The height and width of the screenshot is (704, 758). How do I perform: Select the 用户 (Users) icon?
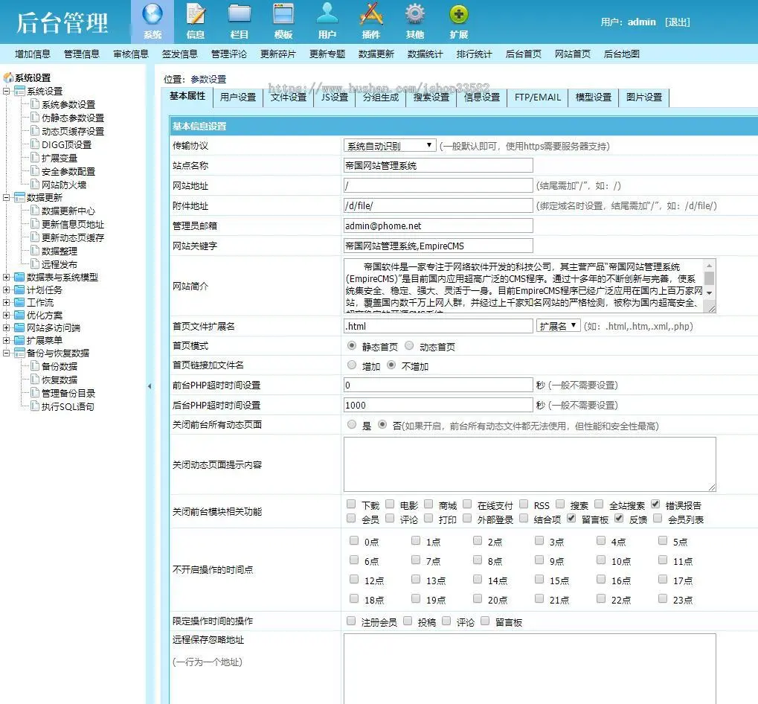[x=327, y=21]
